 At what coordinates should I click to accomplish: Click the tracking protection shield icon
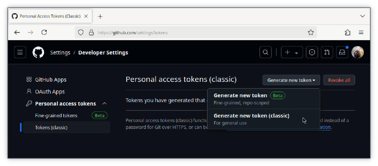click(81, 32)
